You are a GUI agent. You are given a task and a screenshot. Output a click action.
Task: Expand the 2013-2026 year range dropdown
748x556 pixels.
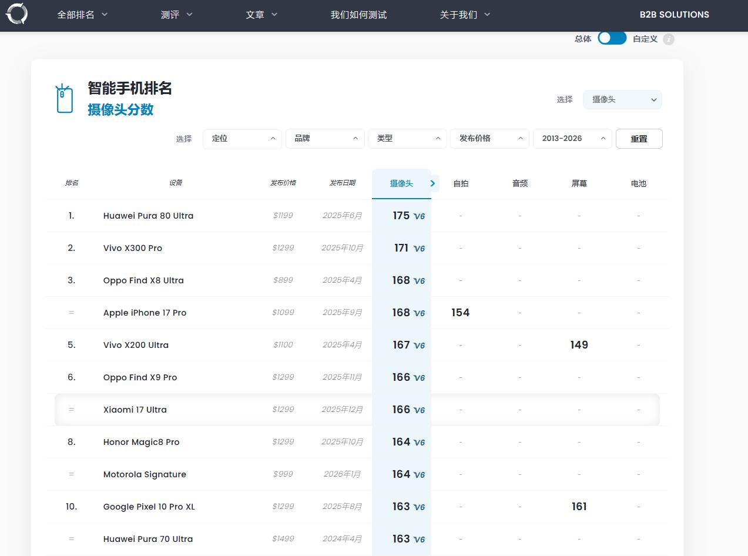(572, 139)
